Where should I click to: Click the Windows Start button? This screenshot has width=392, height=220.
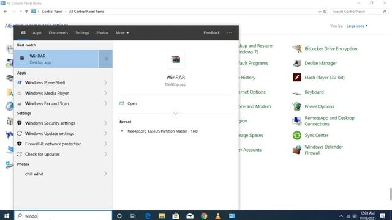point(7,216)
